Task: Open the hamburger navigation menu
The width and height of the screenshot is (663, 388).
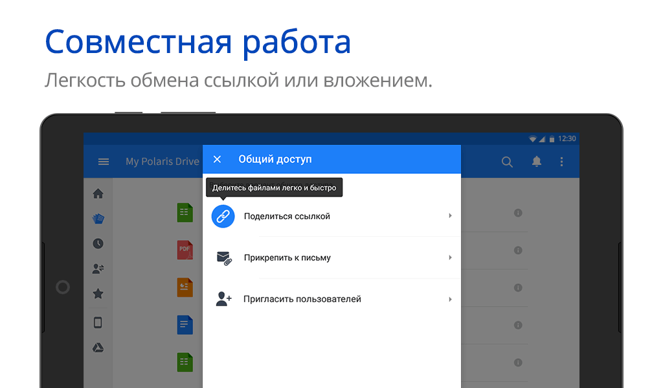Action: 104,162
